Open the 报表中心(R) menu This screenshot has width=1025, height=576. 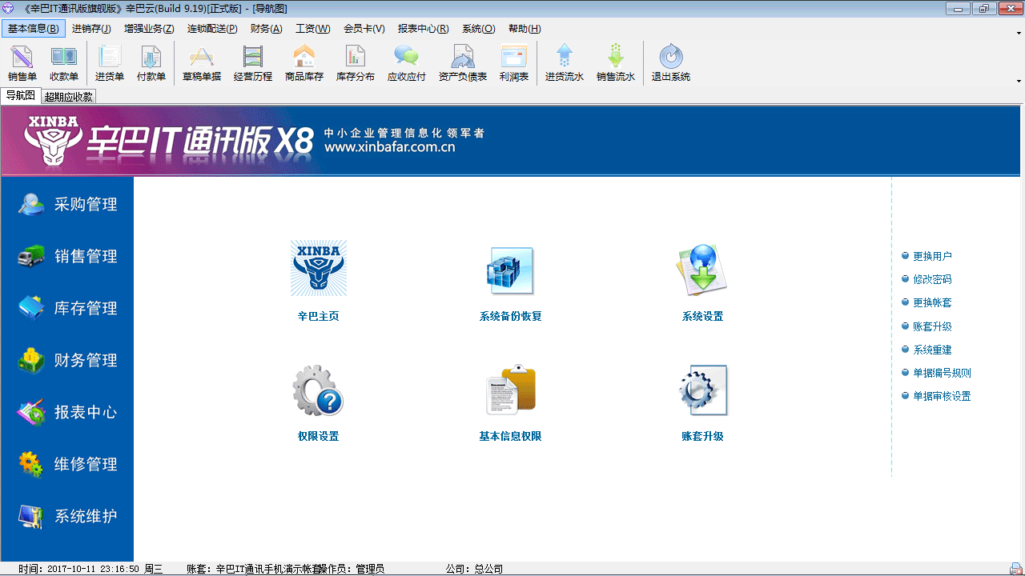click(x=424, y=29)
